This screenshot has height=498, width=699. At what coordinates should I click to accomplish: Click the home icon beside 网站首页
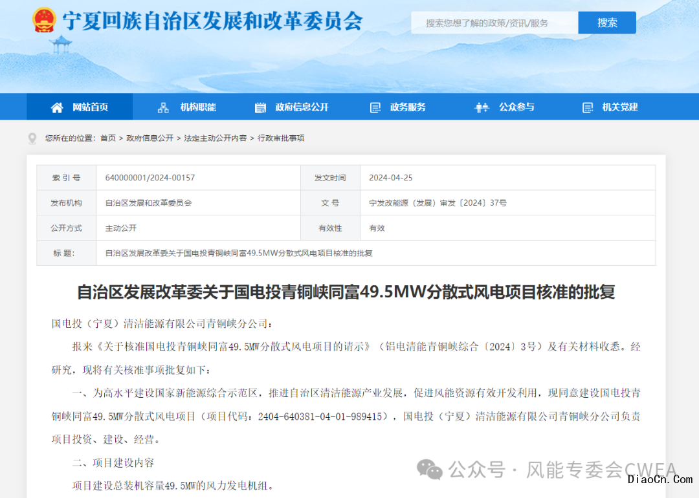[57, 107]
